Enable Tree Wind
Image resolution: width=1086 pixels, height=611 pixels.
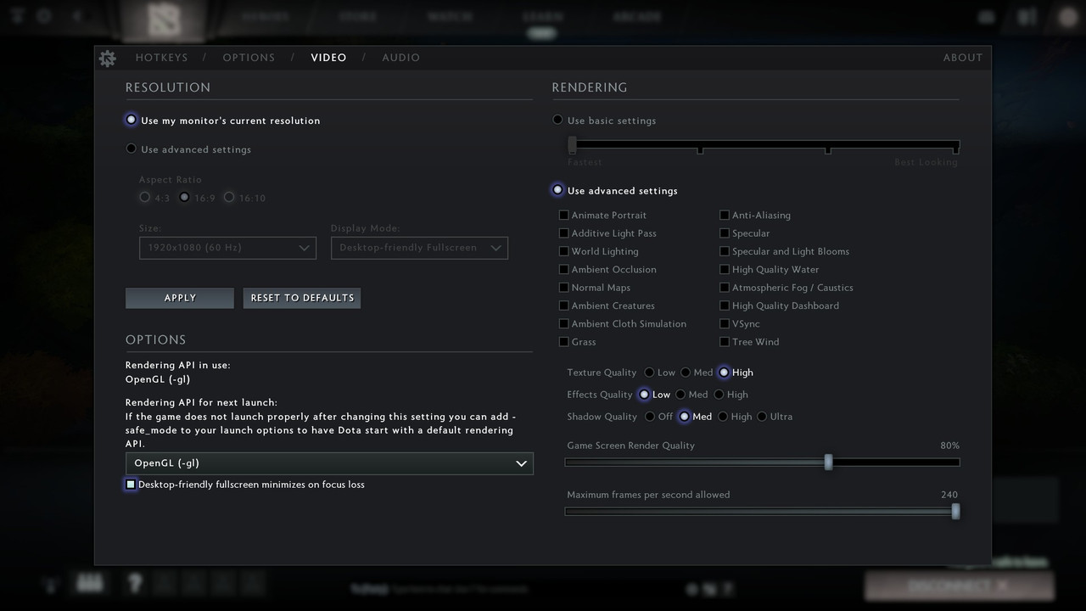click(x=749, y=342)
